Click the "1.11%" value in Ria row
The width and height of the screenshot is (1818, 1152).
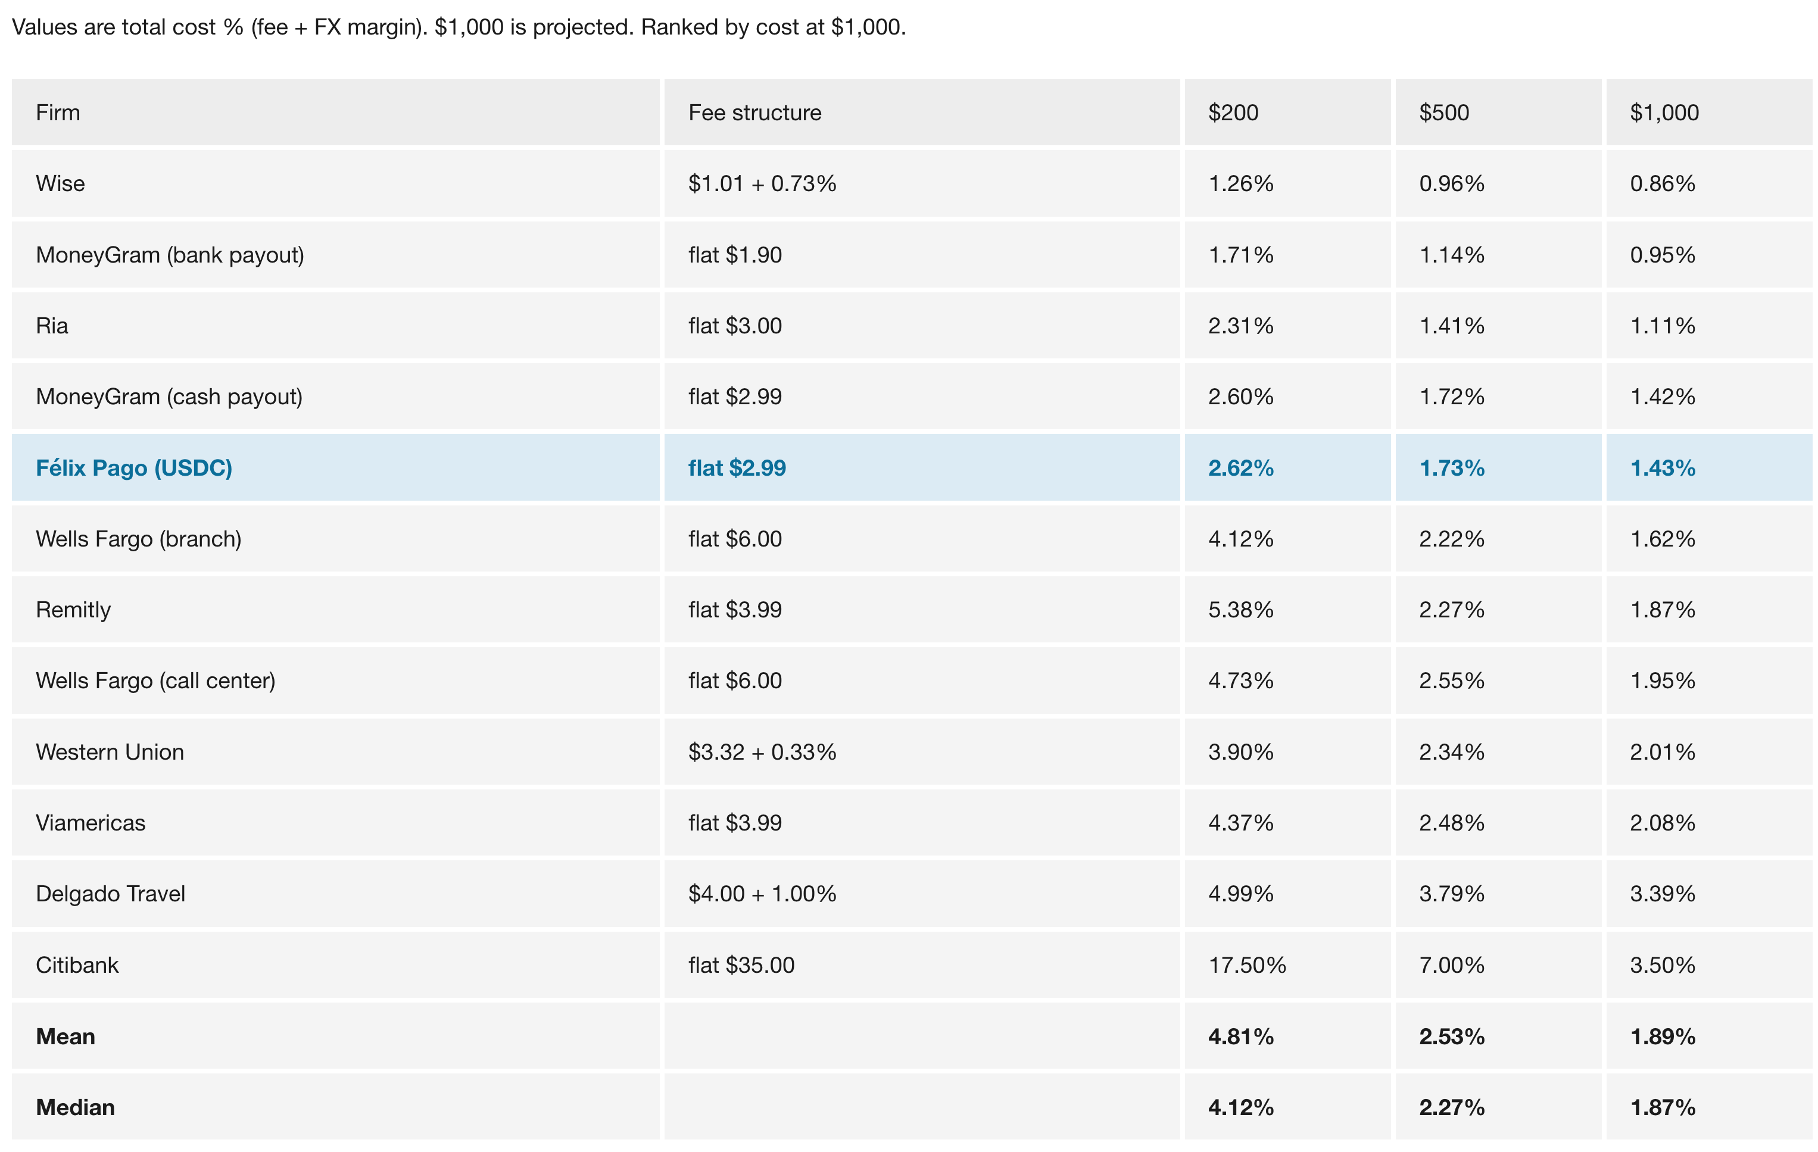click(x=1709, y=326)
